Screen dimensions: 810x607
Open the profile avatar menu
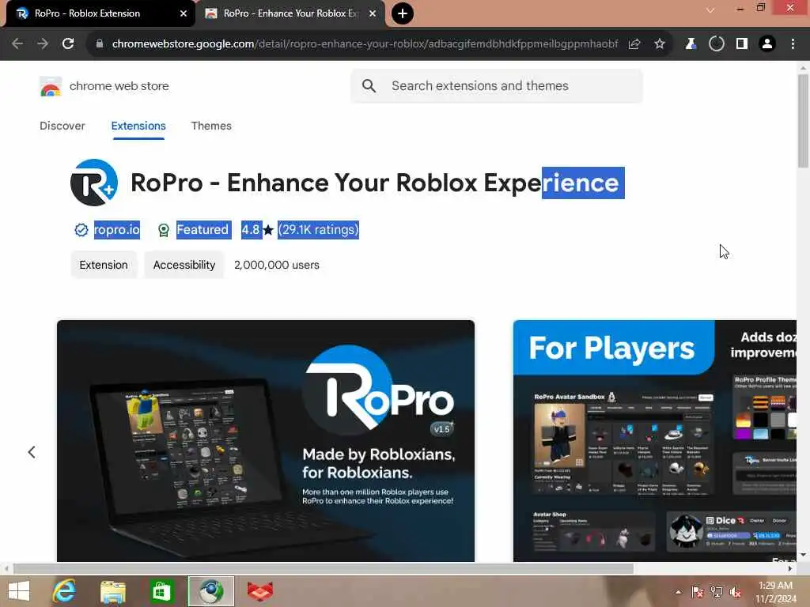tap(767, 44)
